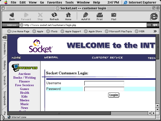The height and width of the screenshot is (121, 161).
Task: Open the Live Home Page favorite
Action: tap(18, 31)
